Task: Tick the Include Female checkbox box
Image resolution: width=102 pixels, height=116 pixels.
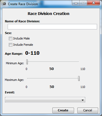Action: (10, 45)
